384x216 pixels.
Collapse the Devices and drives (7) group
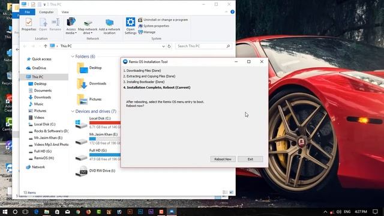coord(73,112)
